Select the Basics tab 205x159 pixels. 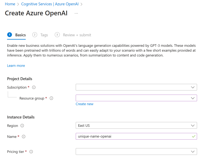click(20, 35)
